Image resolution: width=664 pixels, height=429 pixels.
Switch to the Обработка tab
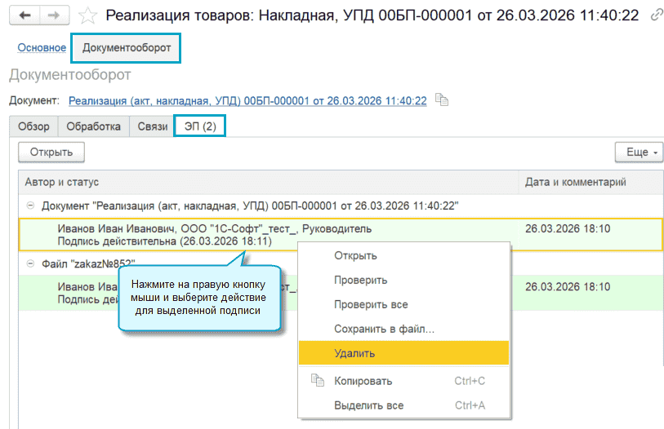94,126
